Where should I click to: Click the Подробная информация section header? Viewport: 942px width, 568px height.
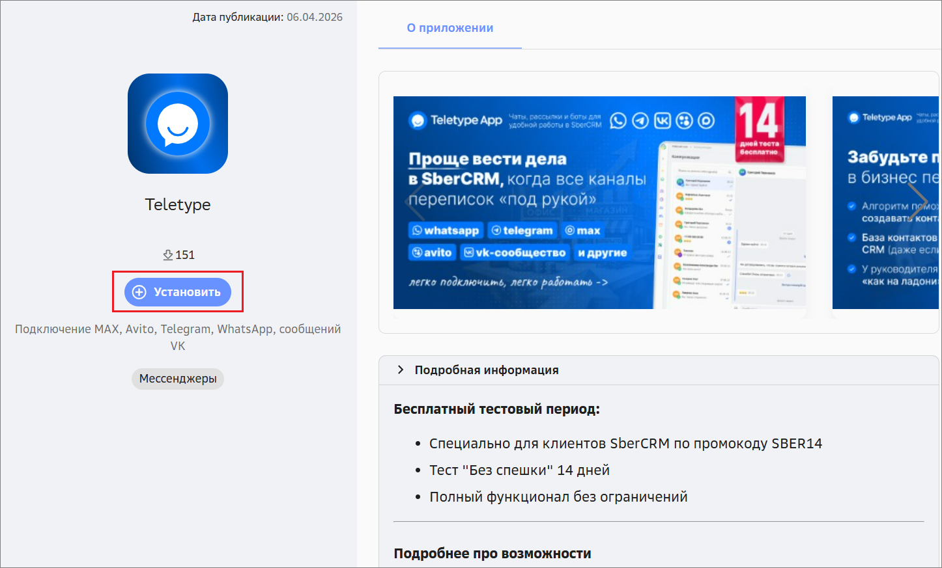pyautogui.click(x=487, y=370)
